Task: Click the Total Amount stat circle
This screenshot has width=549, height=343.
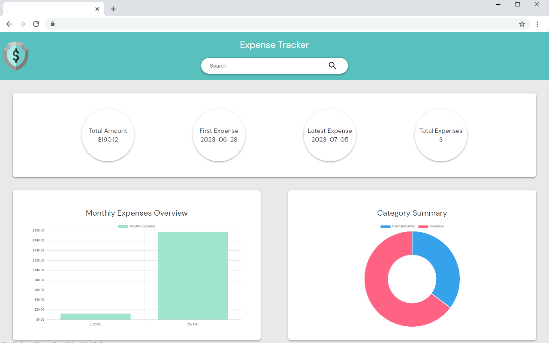Action: [108, 135]
